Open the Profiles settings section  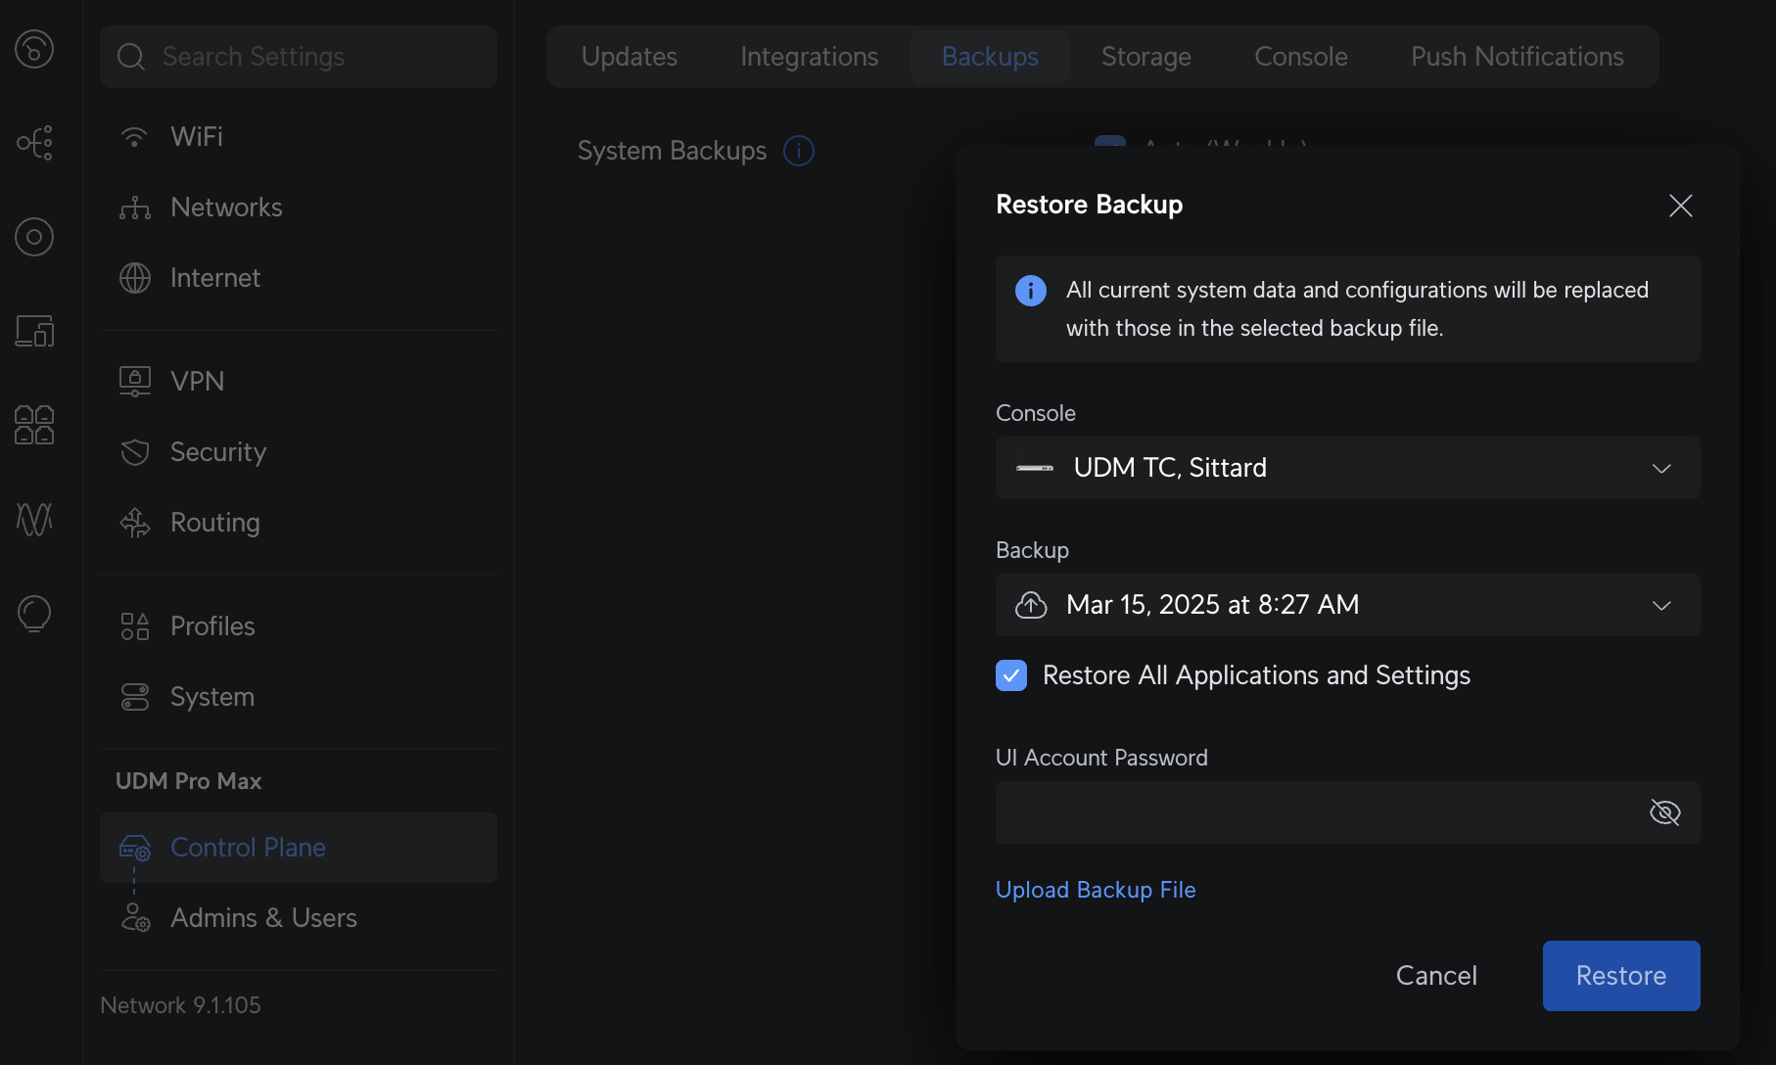[299, 626]
